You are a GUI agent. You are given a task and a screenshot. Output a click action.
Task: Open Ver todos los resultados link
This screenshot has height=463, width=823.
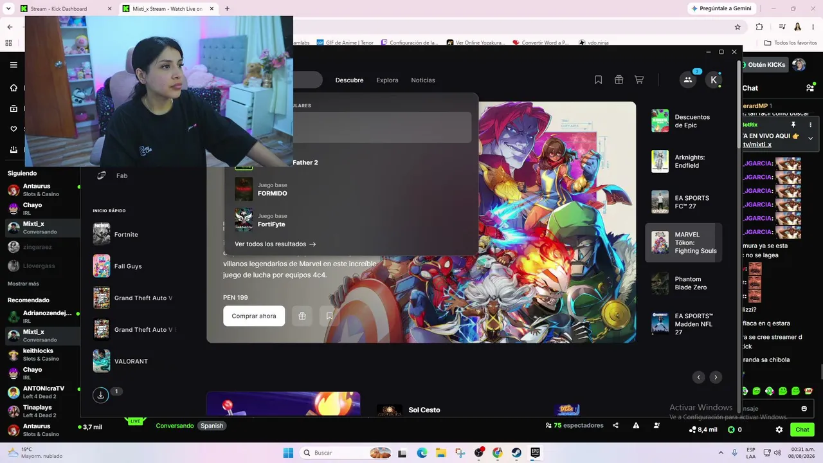coord(275,244)
